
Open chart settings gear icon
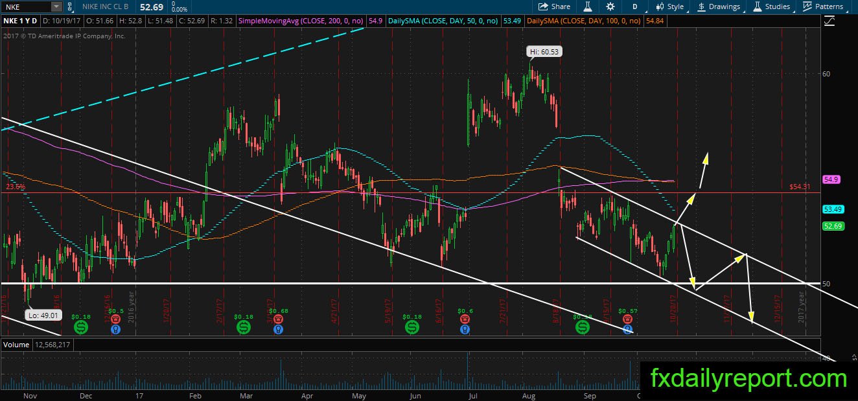610,6
